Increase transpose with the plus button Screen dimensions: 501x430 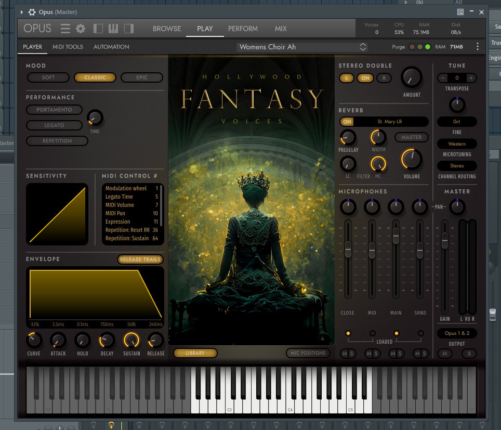[x=471, y=78]
